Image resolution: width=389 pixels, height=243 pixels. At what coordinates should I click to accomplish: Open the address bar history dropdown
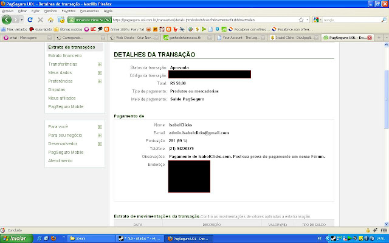(308, 20)
